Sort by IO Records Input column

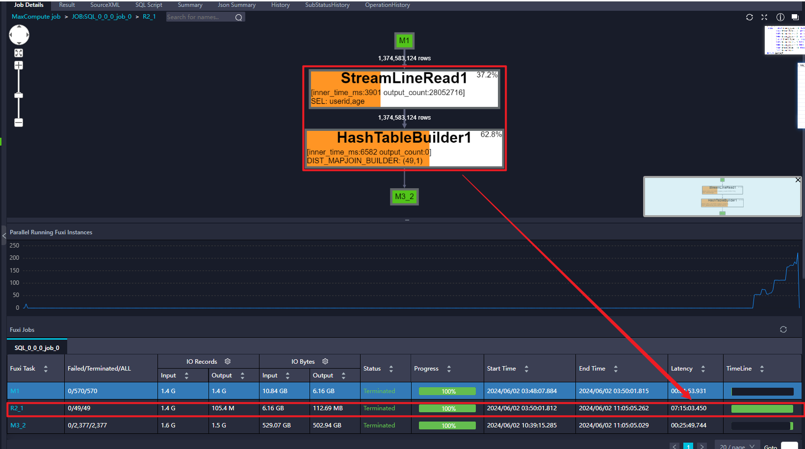(186, 375)
